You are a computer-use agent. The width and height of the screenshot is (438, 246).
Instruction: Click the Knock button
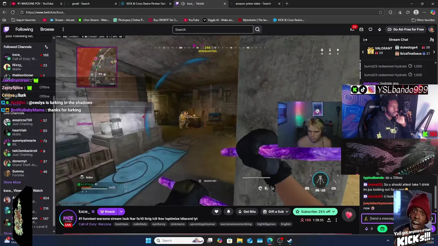coord(107,211)
